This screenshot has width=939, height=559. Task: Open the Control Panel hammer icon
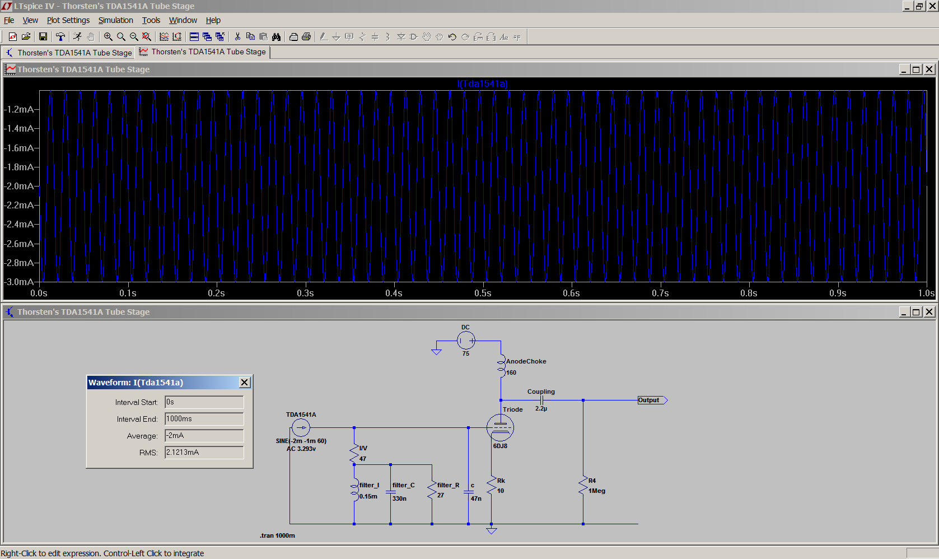click(60, 37)
